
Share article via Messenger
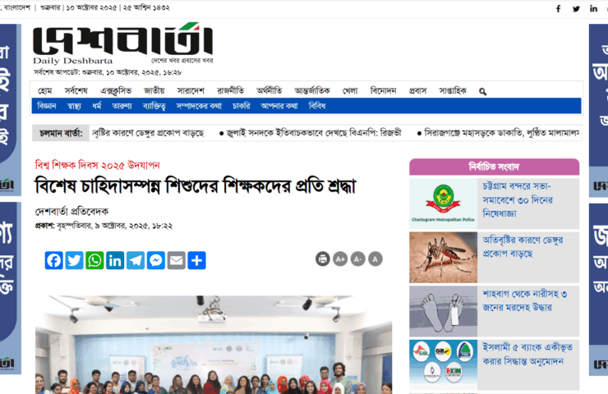tap(156, 260)
